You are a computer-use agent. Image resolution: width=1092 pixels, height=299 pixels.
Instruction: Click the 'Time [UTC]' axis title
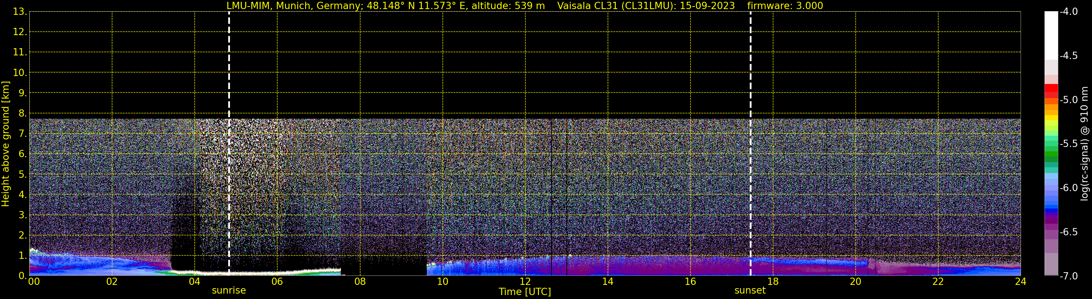(525, 292)
